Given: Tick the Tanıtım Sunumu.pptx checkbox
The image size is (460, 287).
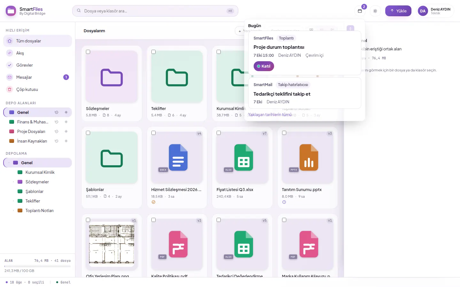Looking at the screenshot, I should point(284,133).
